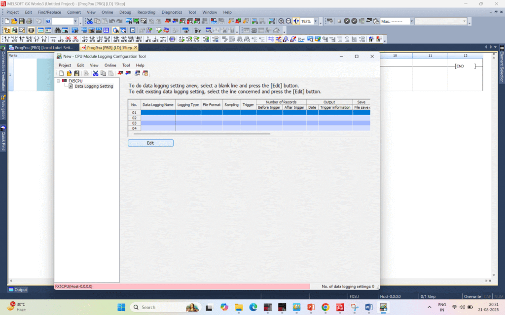The width and height of the screenshot is (505, 315).
Task: Click Print icon in GX Works3 toolbar
Action: click(x=29, y=21)
